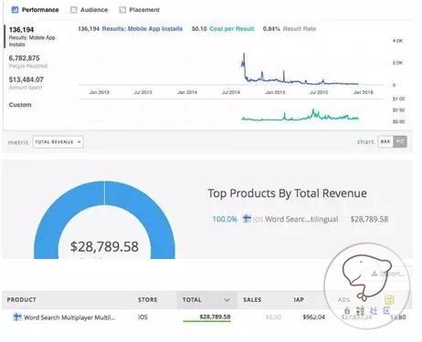Click the Export download icon

375,274
